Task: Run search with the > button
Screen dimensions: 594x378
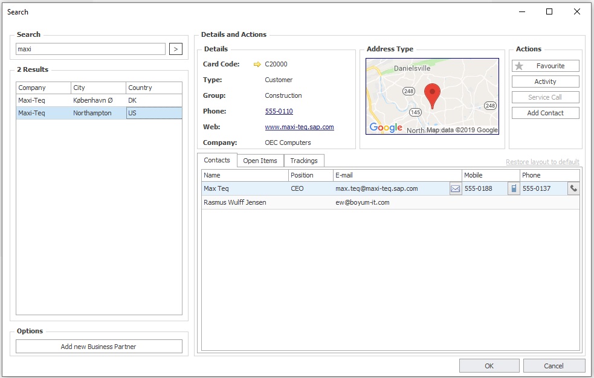Action: tap(175, 49)
